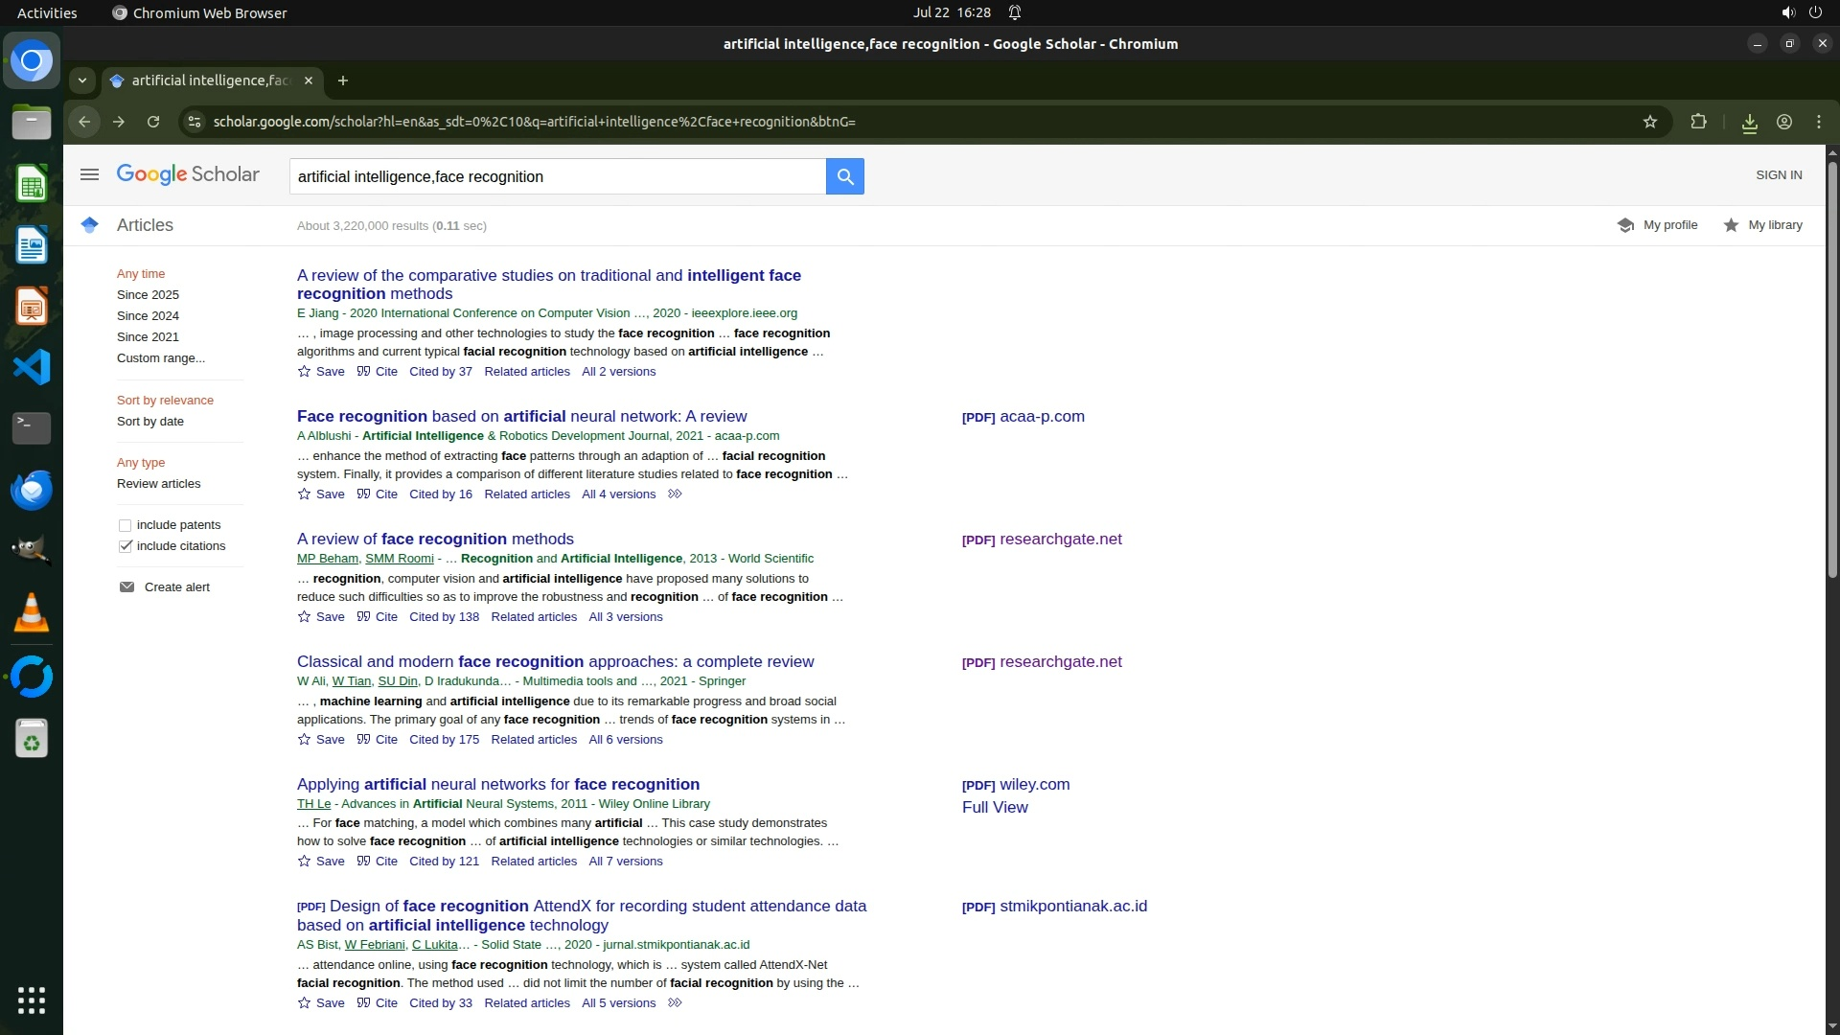Enable the include patents checkbox
1840x1035 pixels.
[x=125, y=525]
